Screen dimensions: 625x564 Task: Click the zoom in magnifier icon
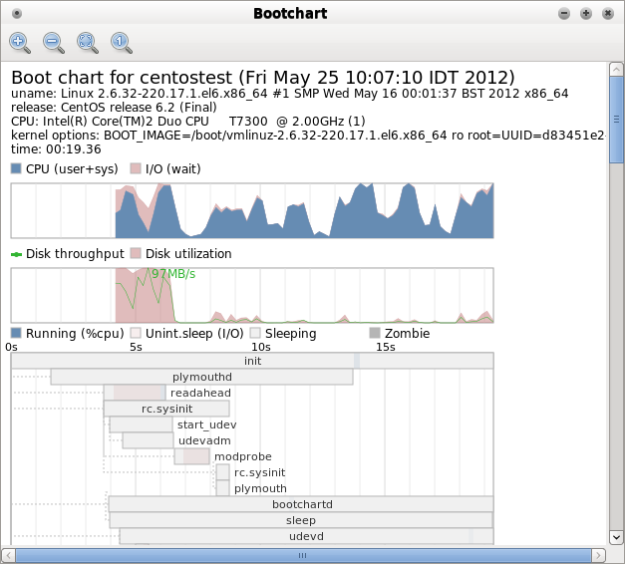[x=20, y=43]
